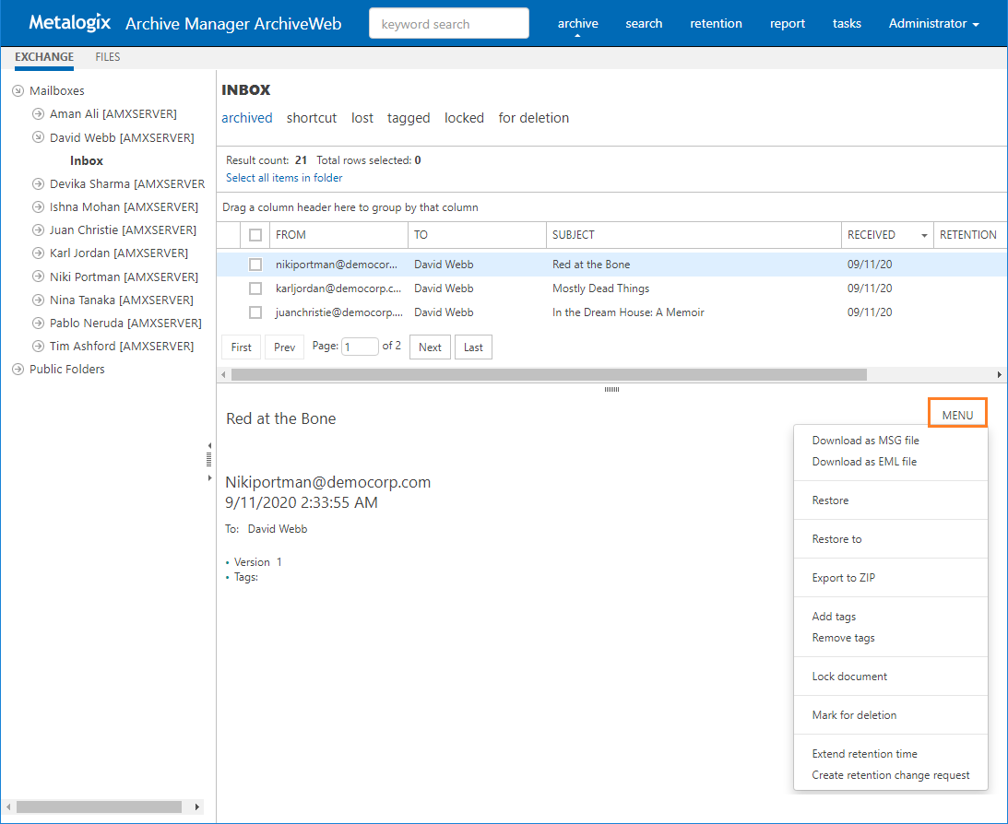Click the Public Folders arrow icon
The height and width of the screenshot is (824, 1008).
tap(18, 370)
